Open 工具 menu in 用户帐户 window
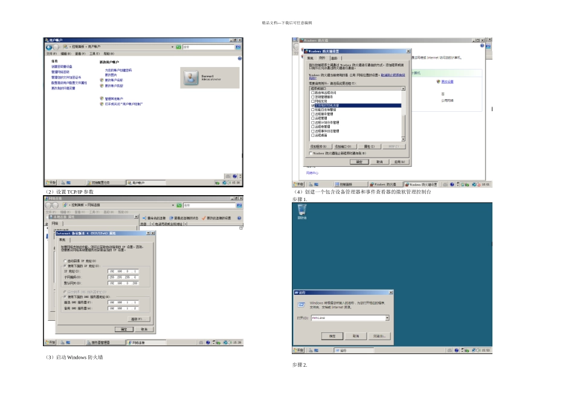Image resolution: width=574 pixels, height=406 pixels. [x=94, y=54]
